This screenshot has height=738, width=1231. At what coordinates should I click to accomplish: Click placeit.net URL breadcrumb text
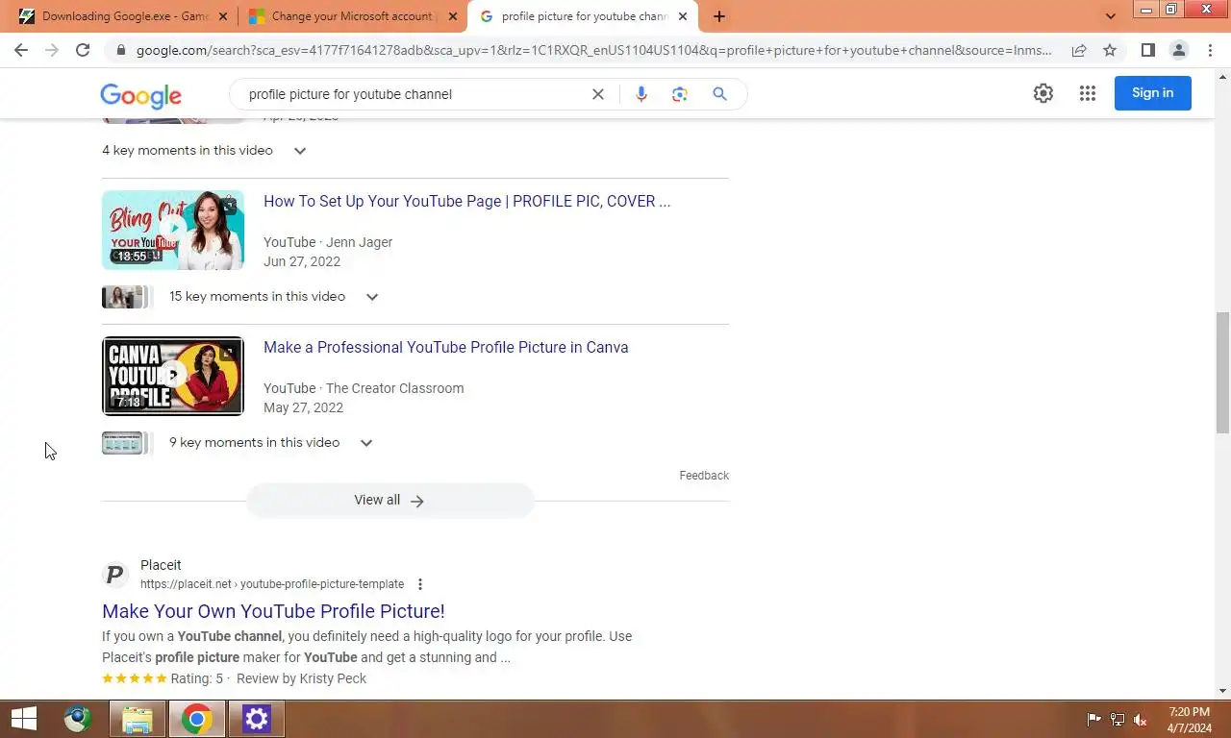click(272, 584)
